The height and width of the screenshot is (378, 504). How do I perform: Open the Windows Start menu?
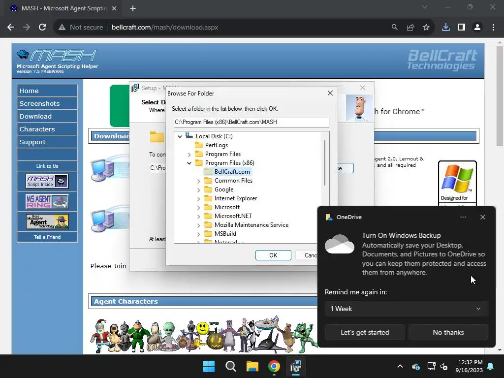[209, 366]
